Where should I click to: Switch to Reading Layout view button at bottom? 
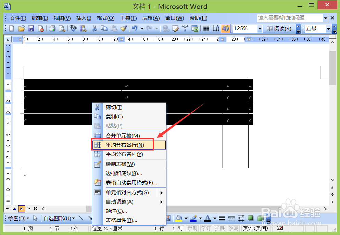pyautogui.click(x=36, y=209)
